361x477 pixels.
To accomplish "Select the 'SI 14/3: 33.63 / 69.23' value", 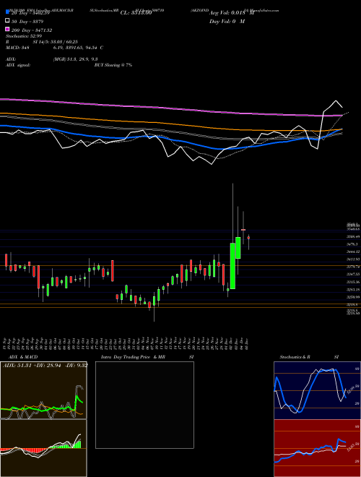I will 56,42.
